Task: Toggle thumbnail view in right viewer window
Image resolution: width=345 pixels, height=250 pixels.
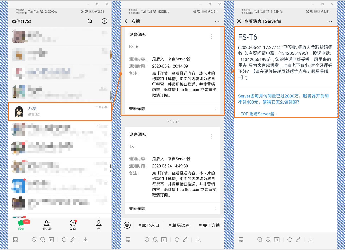Action: pyautogui.click(x=241, y=239)
